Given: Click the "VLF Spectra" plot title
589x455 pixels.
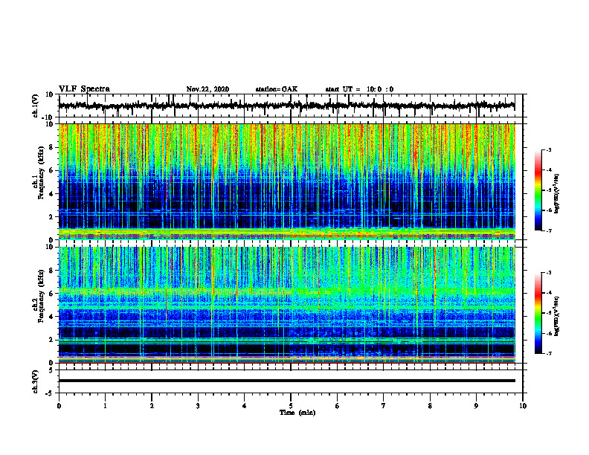Looking at the screenshot, I should tap(84, 89).
